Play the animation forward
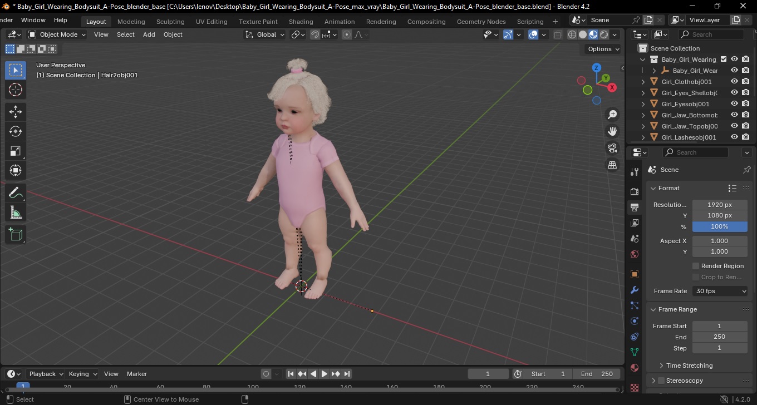The width and height of the screenshot is (757, 405). click(325, 374)
